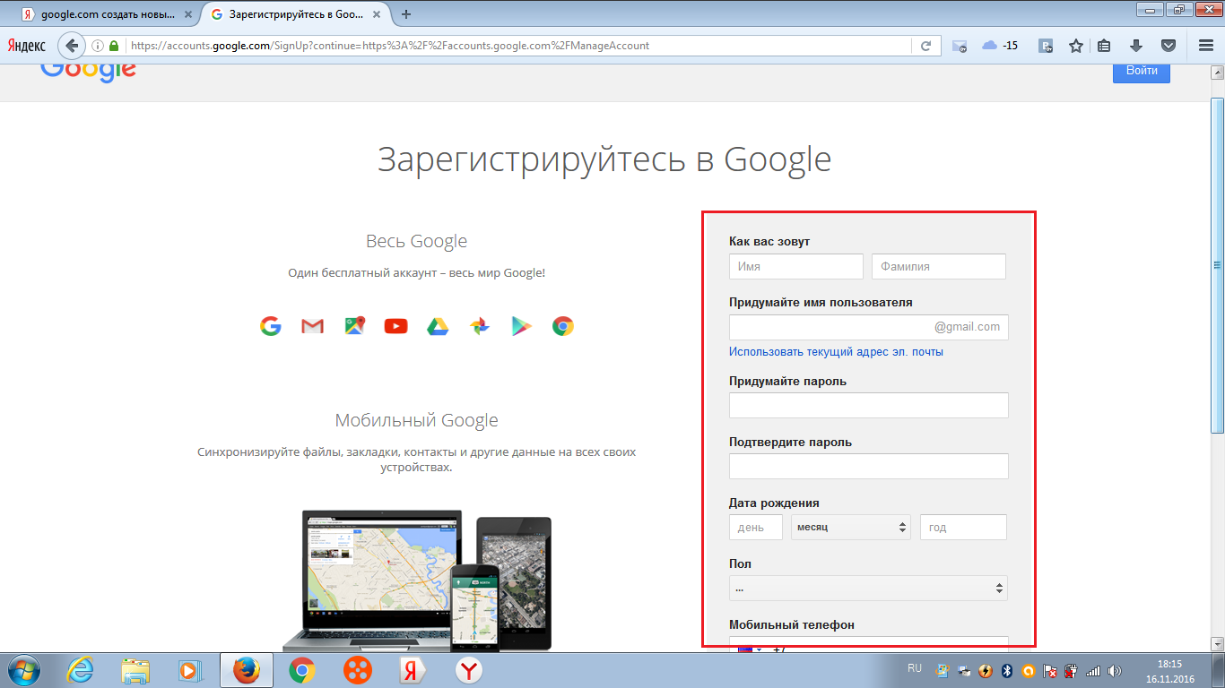This screenshot has width=1225, height=688.
Task: Open the weather widget showing -15
Action: click(x=1000, y=46)
